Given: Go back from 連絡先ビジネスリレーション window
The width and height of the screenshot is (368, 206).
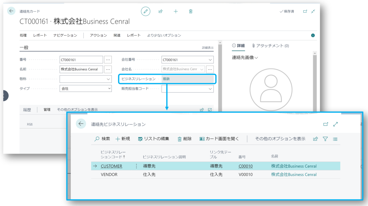Looking at the screenshot, I should tap(81, 124).
